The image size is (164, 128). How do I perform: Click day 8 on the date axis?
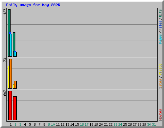pos(44,124)
